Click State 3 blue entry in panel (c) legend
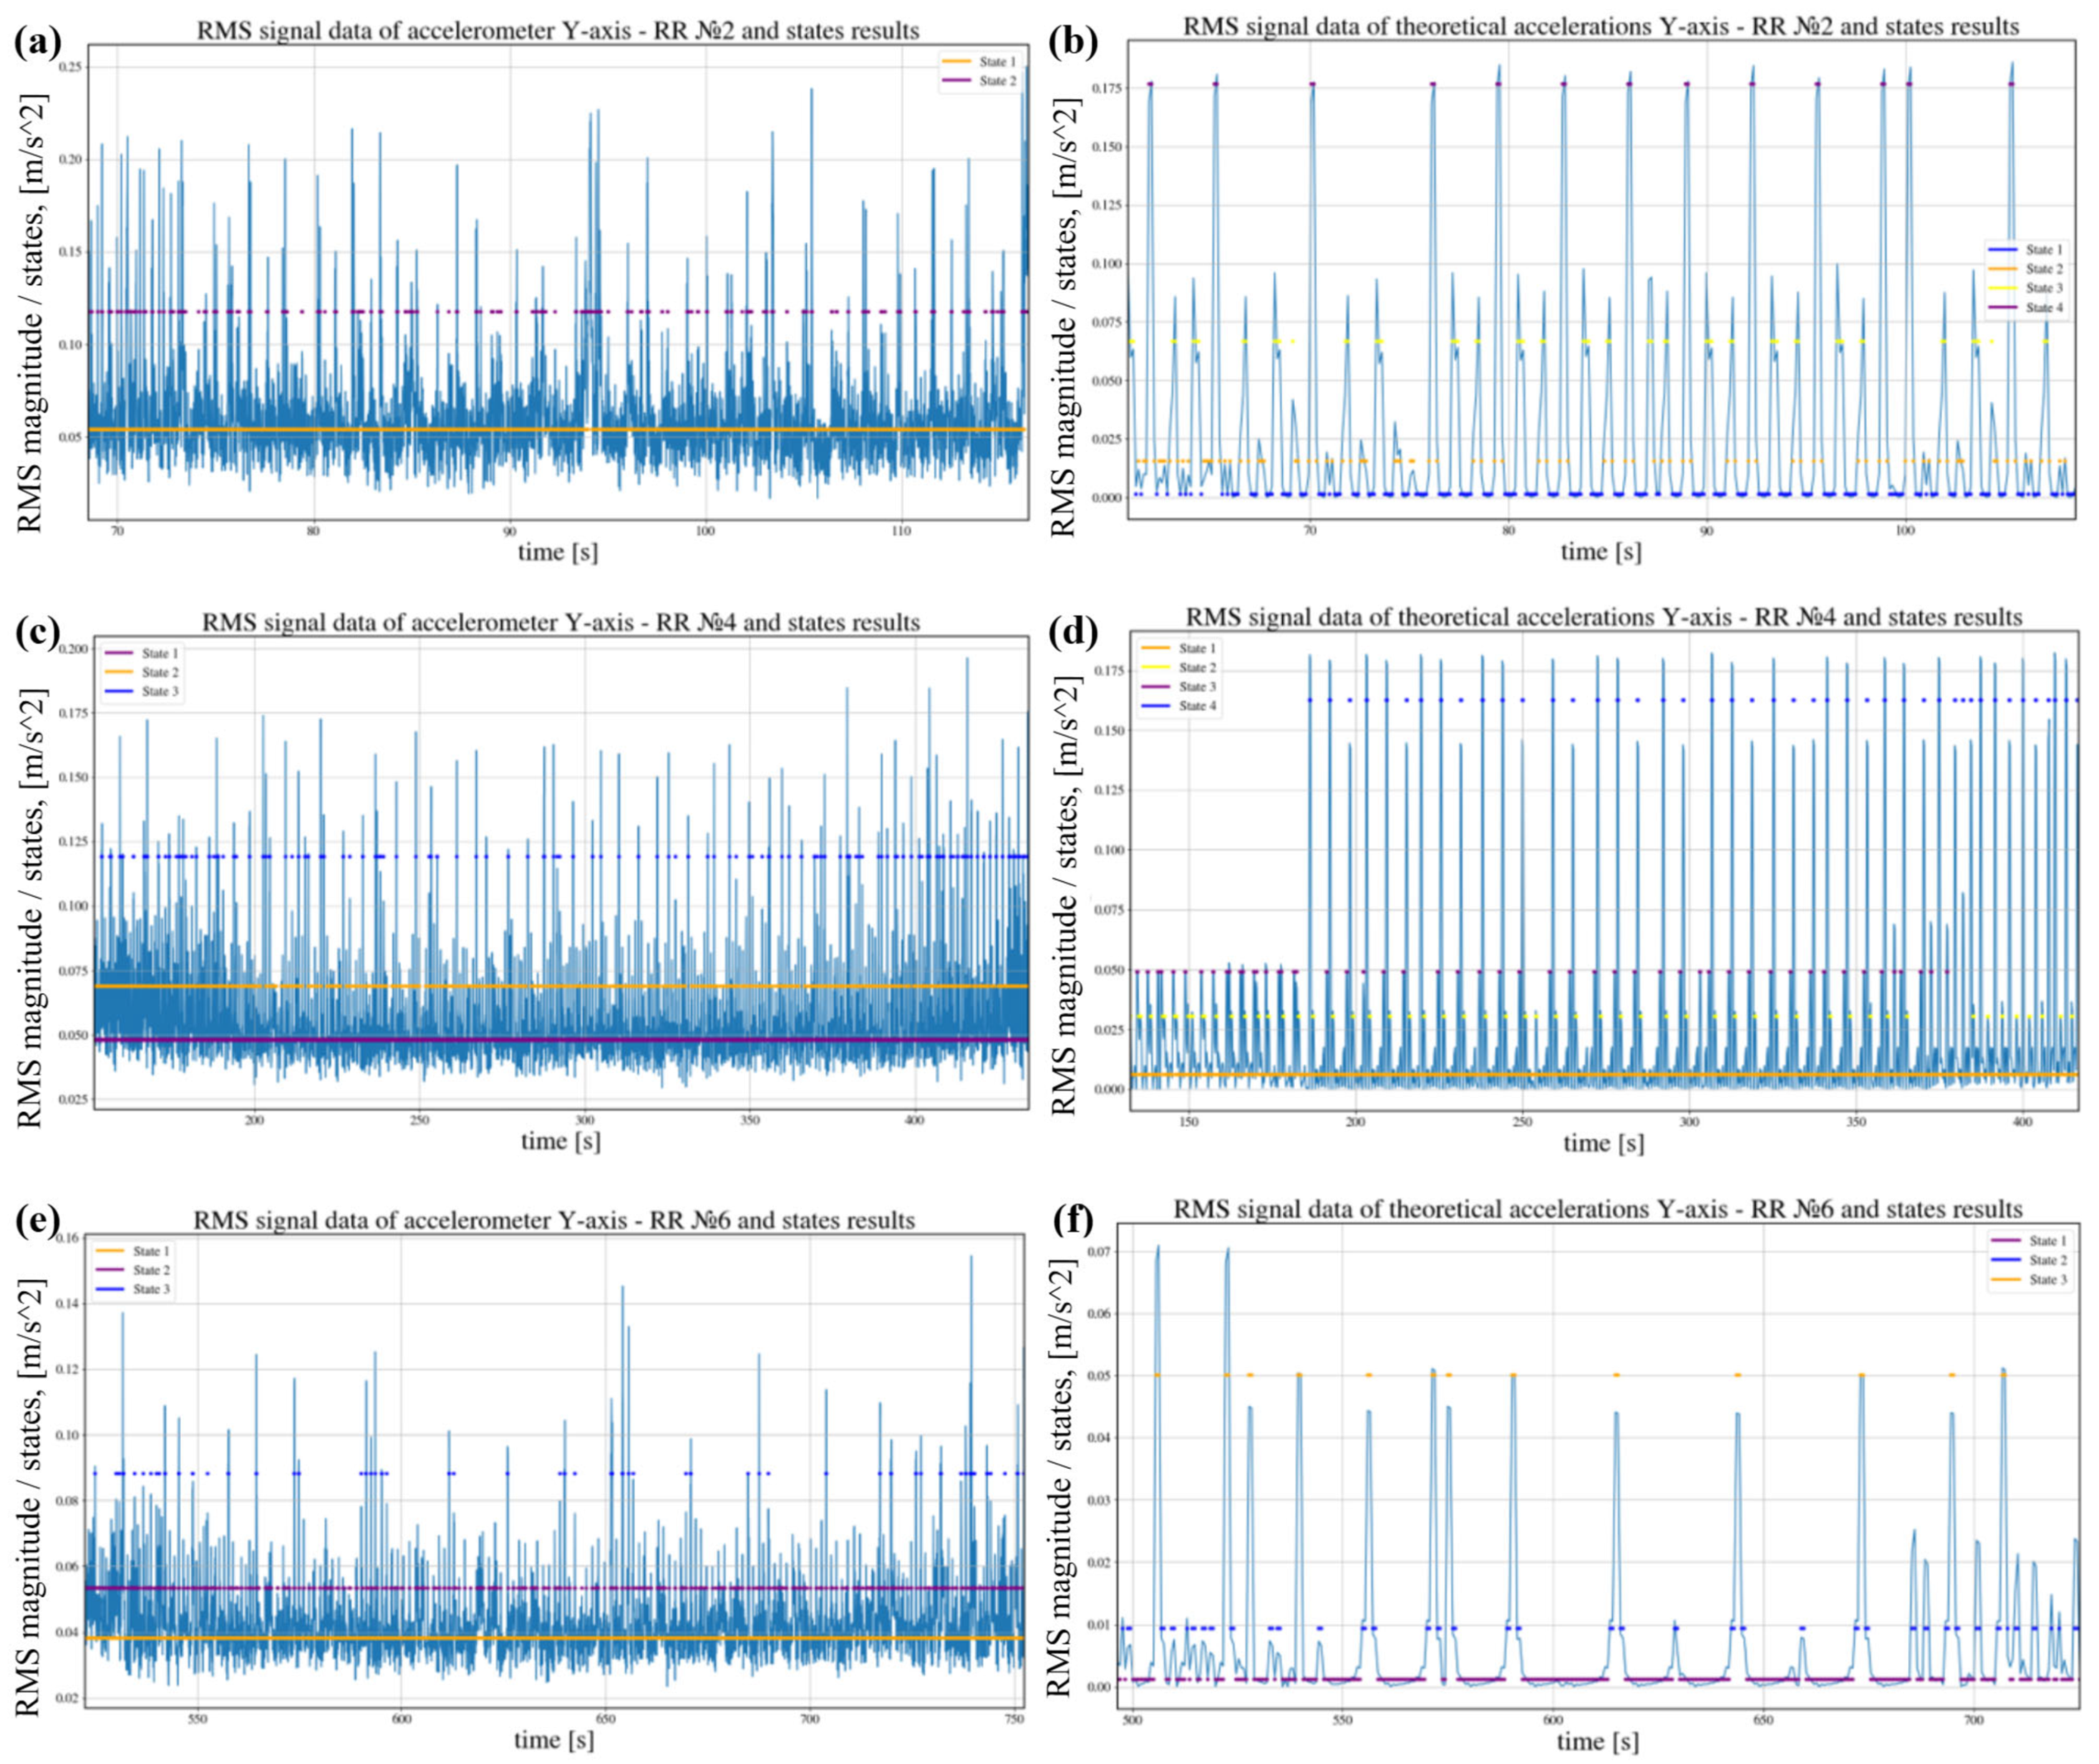The height and width of the screenshot is (1764, 2099). 160,691
